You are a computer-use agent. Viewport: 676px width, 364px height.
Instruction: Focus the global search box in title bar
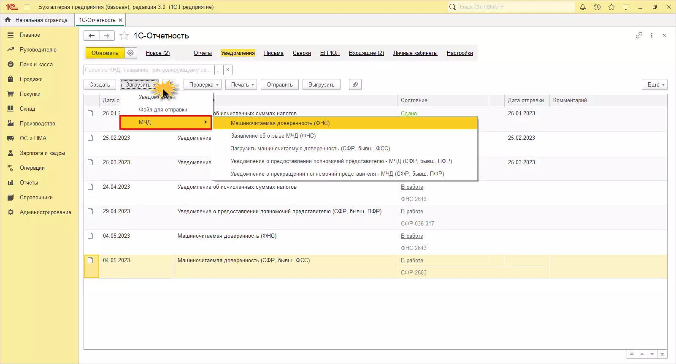[511, 7]
